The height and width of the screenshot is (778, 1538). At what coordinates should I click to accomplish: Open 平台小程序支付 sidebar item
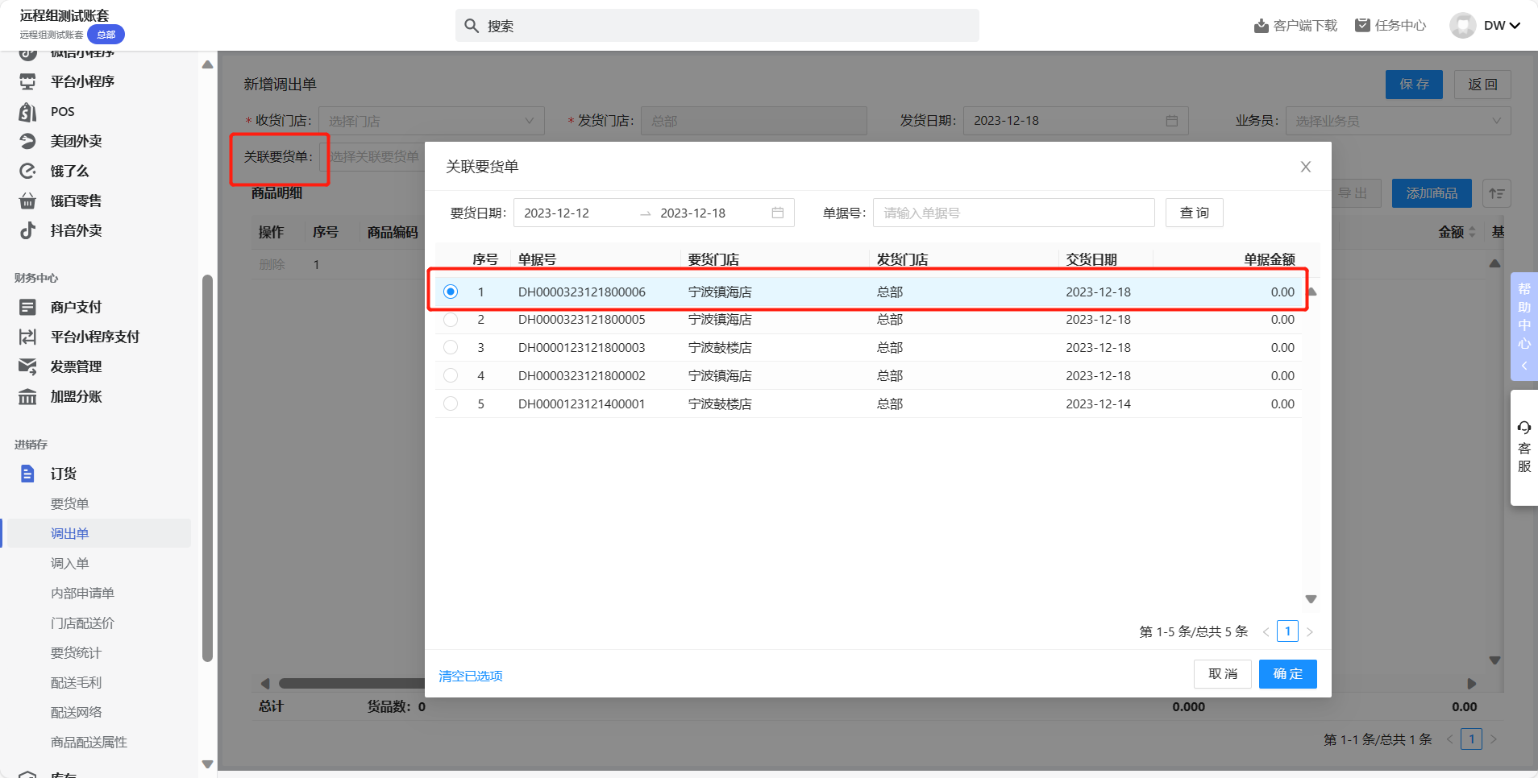95,337
